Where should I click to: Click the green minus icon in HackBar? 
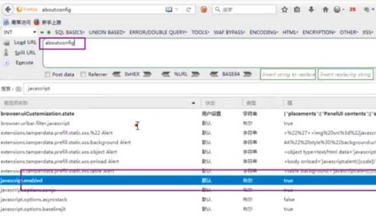pos(42,33)
